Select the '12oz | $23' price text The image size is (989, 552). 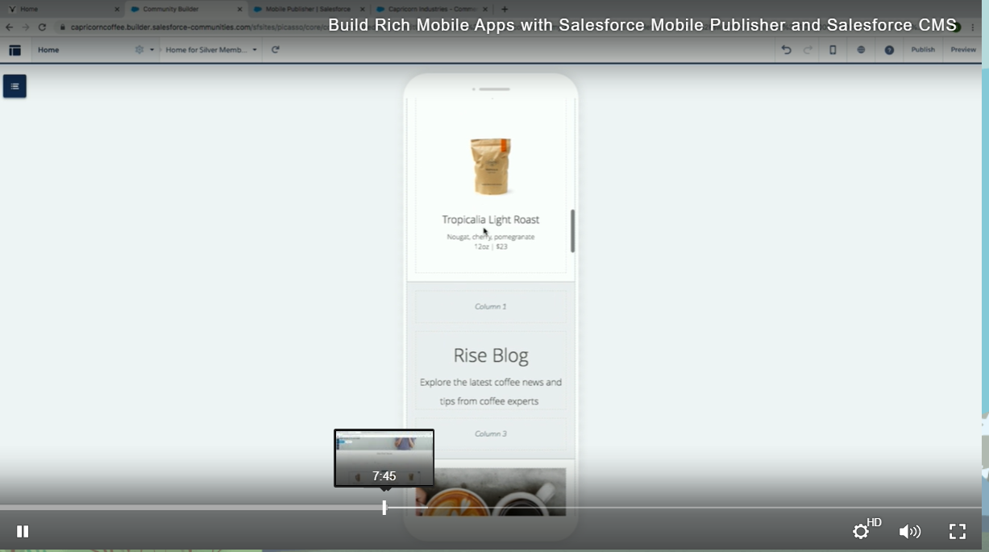tap(491, 247)
